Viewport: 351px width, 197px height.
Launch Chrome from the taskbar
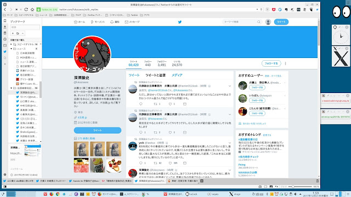[x=58, y=194]
